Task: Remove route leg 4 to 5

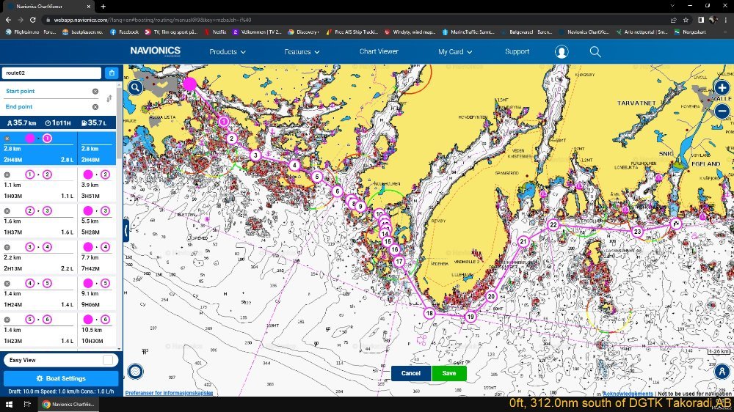Action: pyautogui.click(x=7, y=284)
